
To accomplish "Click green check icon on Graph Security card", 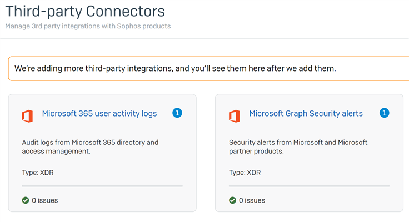I will click(x=232, y=200).
